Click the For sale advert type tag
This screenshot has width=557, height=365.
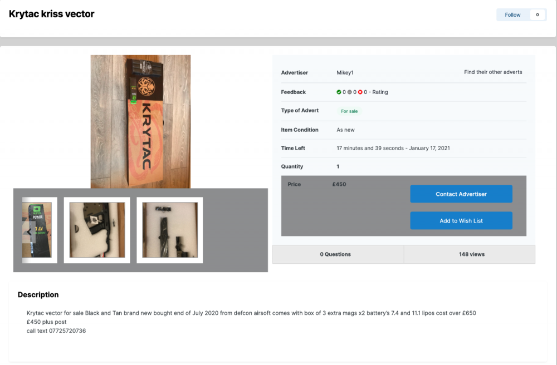(349, 111)
